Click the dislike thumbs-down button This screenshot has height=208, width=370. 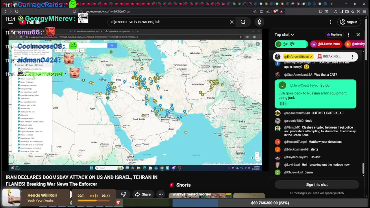pyautogui.click(x=124, y=194)
